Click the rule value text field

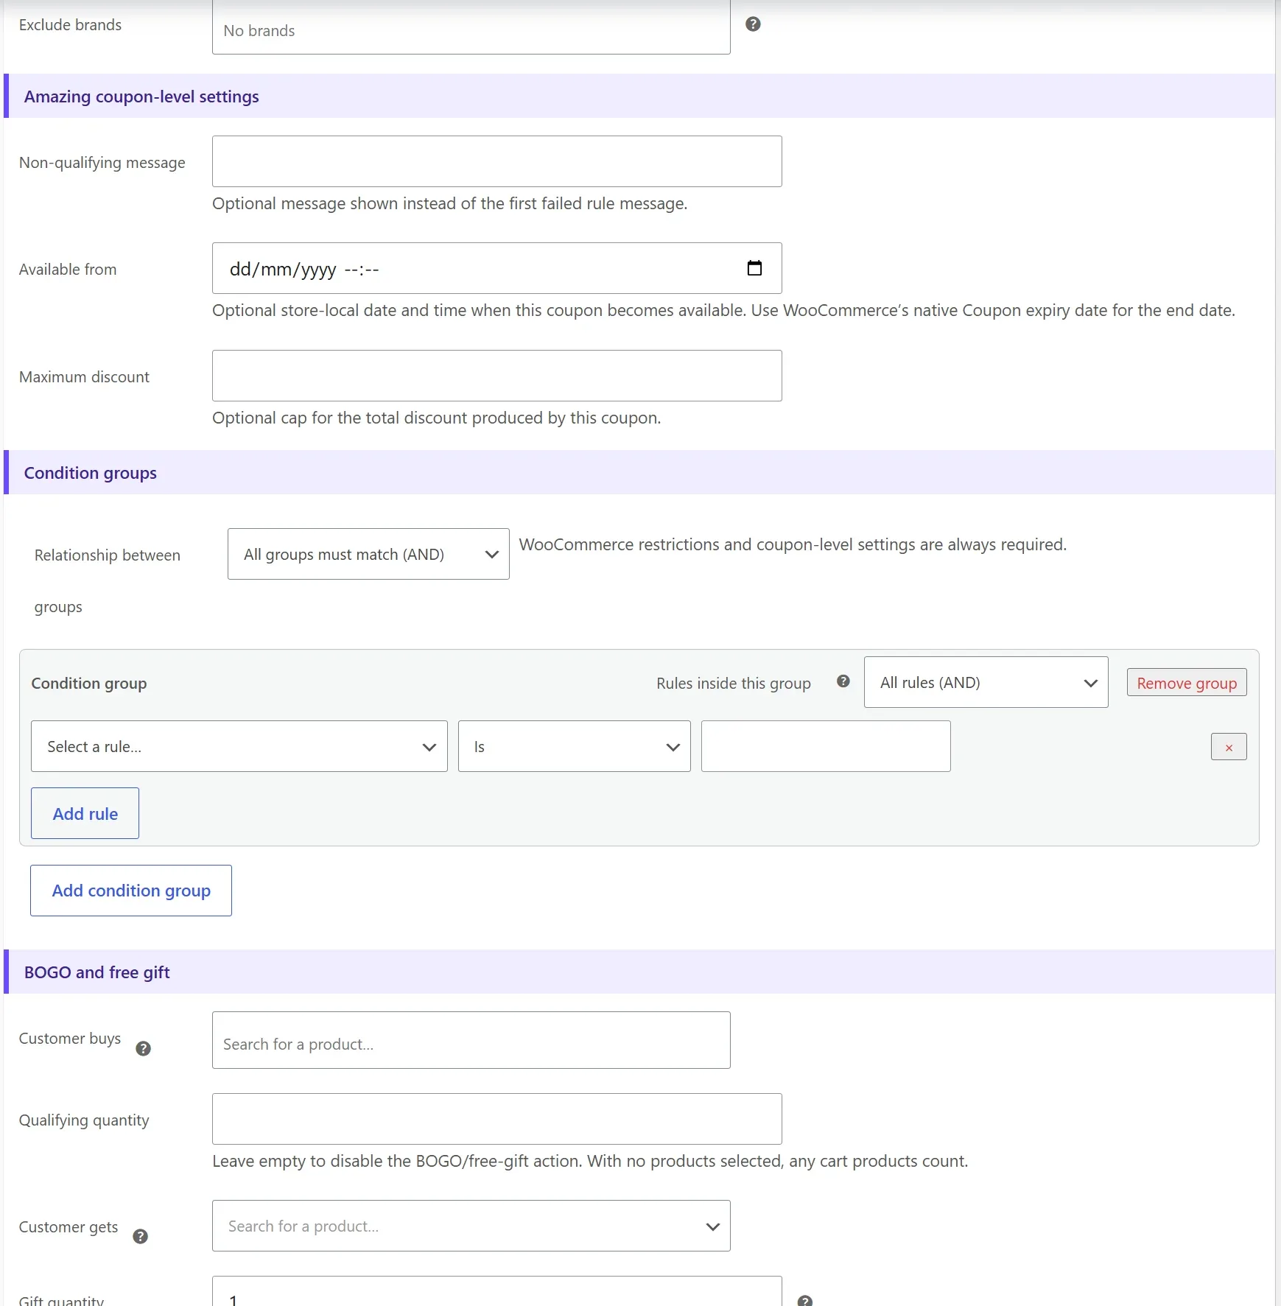pos(826,746)
